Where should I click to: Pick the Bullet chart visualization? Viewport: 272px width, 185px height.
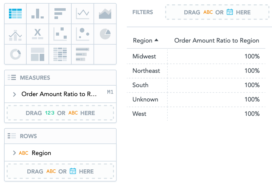83,54
